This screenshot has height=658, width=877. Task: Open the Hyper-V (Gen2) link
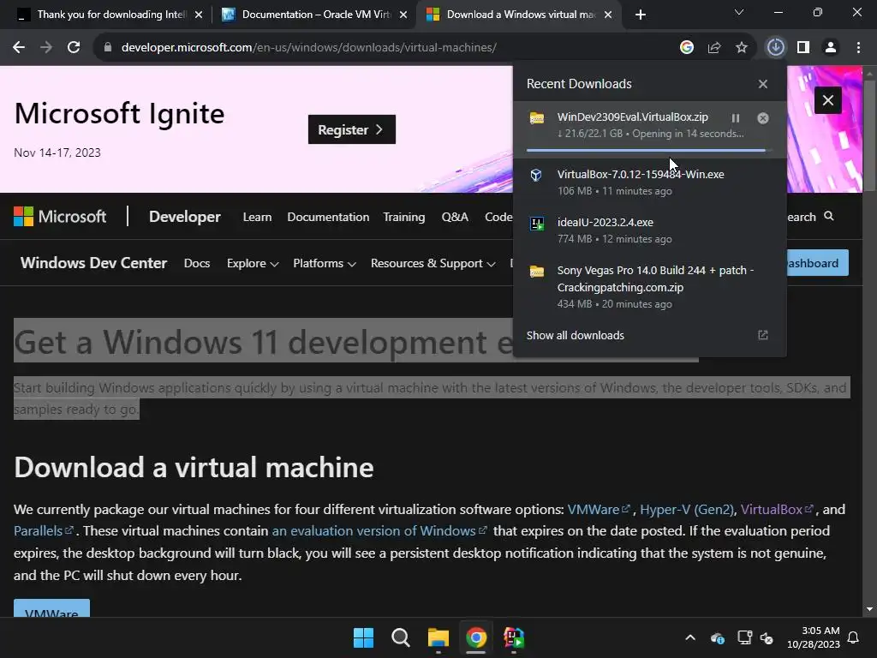pos(686,509)
